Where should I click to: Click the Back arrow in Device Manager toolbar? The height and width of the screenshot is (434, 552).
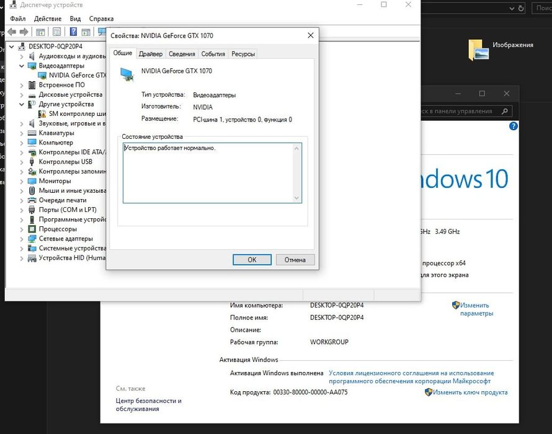(12, 32)
